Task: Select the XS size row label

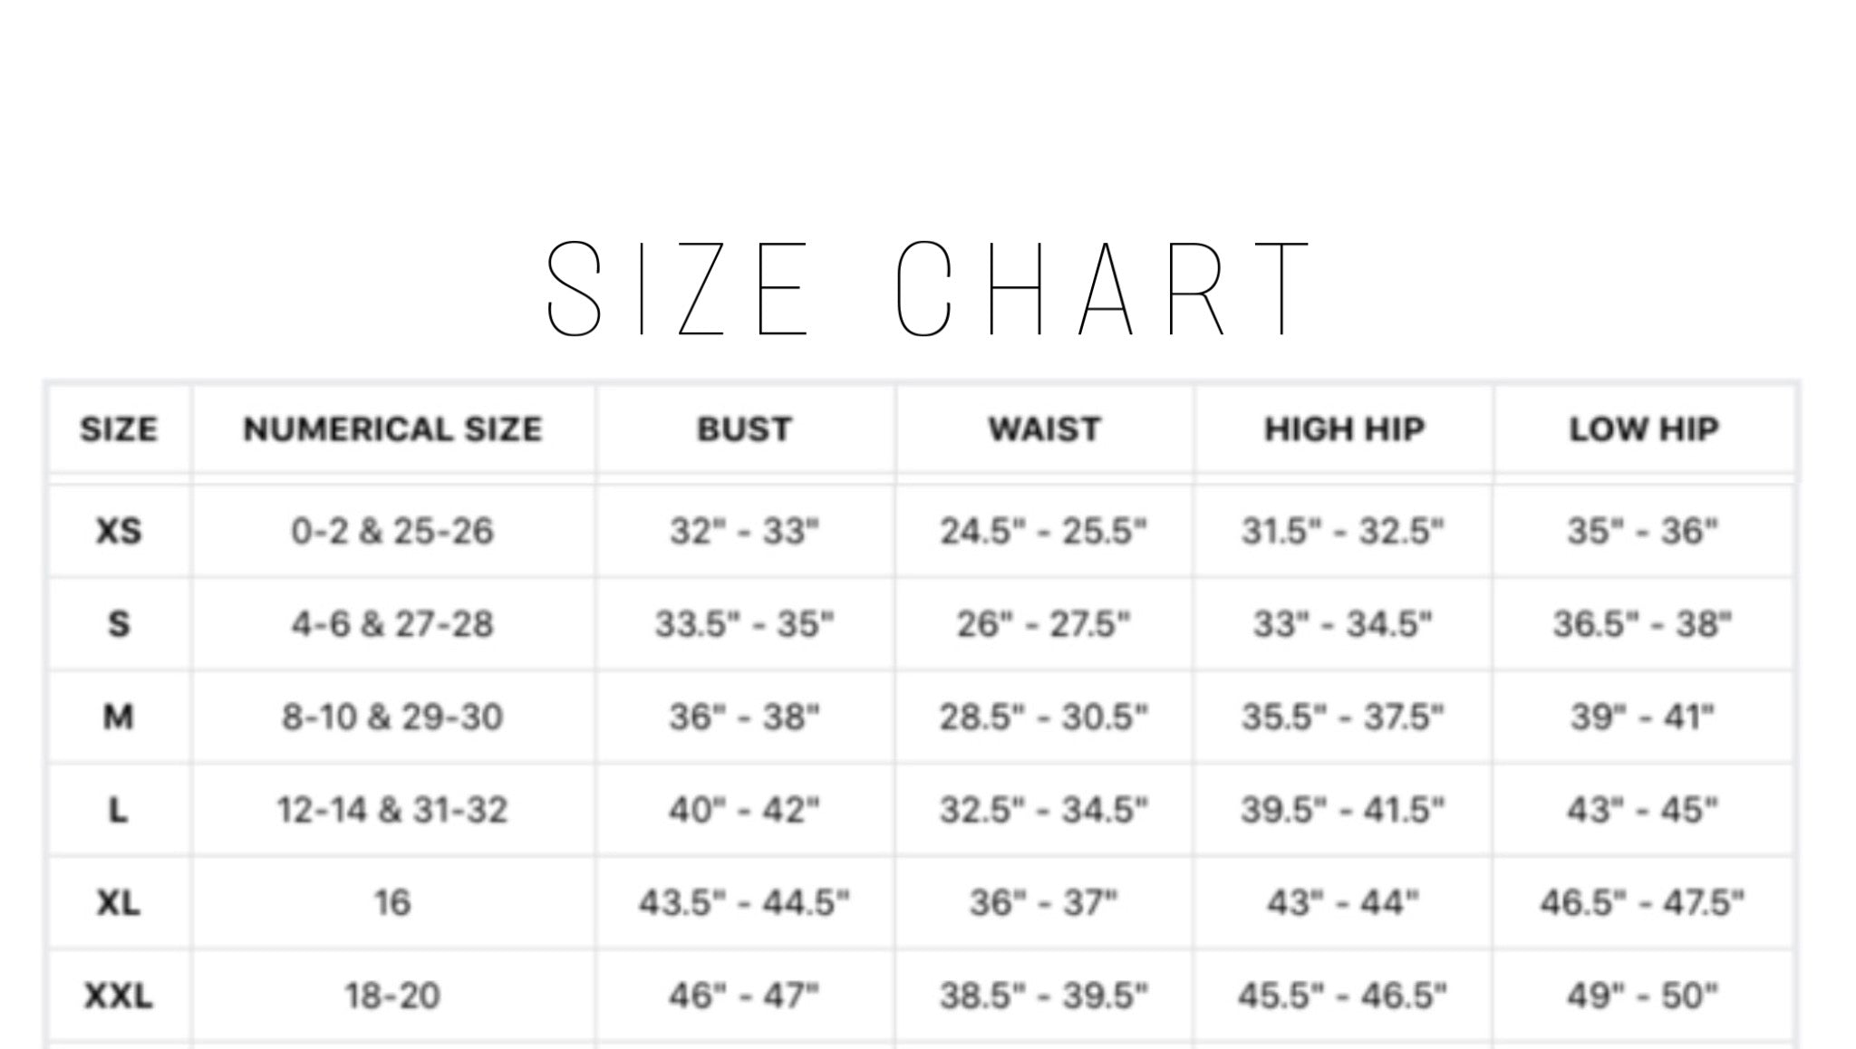Action: point(119,531)
